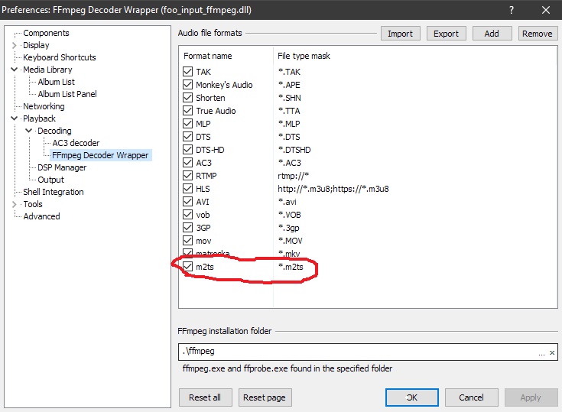Open the Advanced preferences page
The height and width of the screenshot is (412, 562).
coord(41,216)
